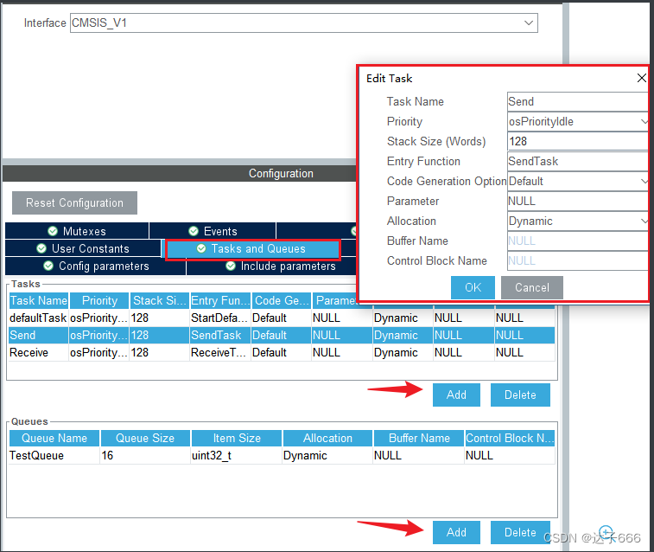The height and width of the screenshot is (552, 654).
Task: Click the Stack Size field showing 128
Action: click(x=577, y=142)
